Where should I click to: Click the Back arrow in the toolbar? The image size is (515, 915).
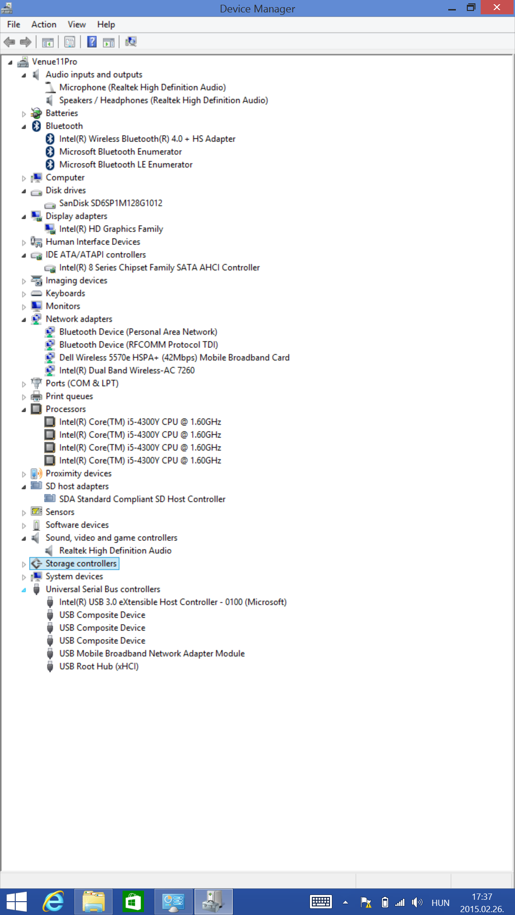[9, 42]
